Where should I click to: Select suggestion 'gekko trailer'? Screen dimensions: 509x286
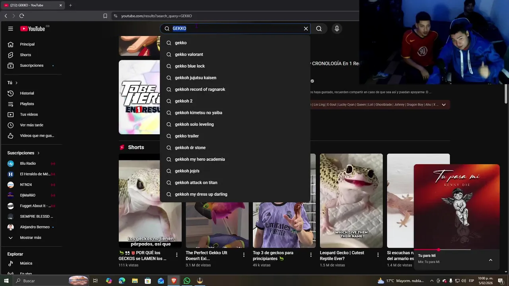coord(235,136)
